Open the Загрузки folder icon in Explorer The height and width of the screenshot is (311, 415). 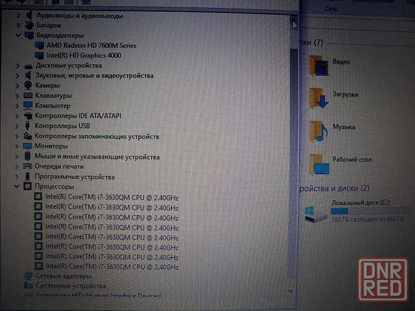coord(319,99)
